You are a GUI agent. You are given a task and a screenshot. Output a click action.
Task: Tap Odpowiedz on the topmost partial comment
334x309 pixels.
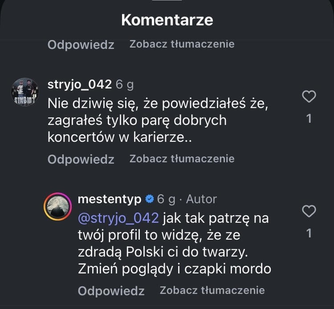click(x=81, y=44)
